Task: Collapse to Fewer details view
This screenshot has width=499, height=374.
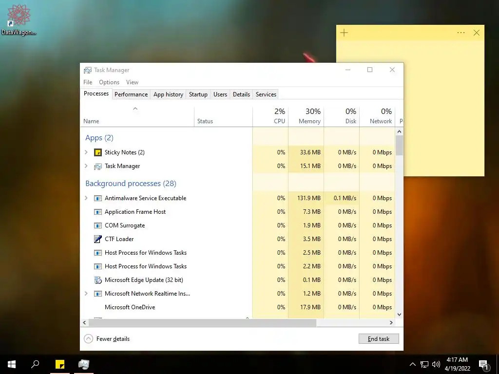Action: click(107, 339)
